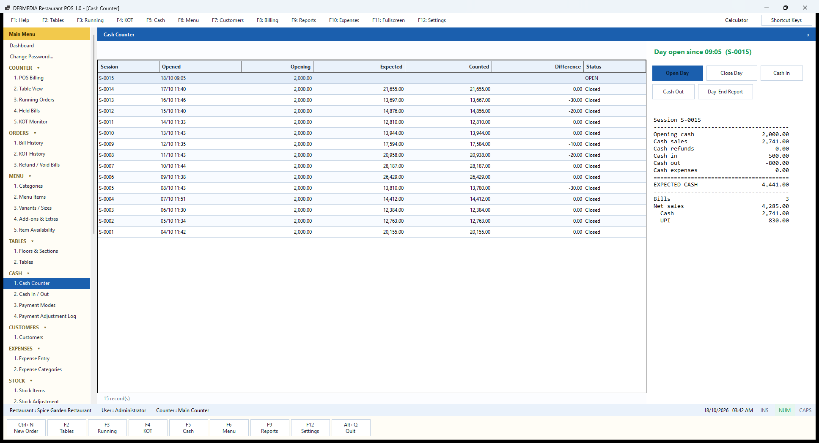Screen dimensions: 819x443
Task: Open Payment Adjustment Log
Action: pos(47,316)
